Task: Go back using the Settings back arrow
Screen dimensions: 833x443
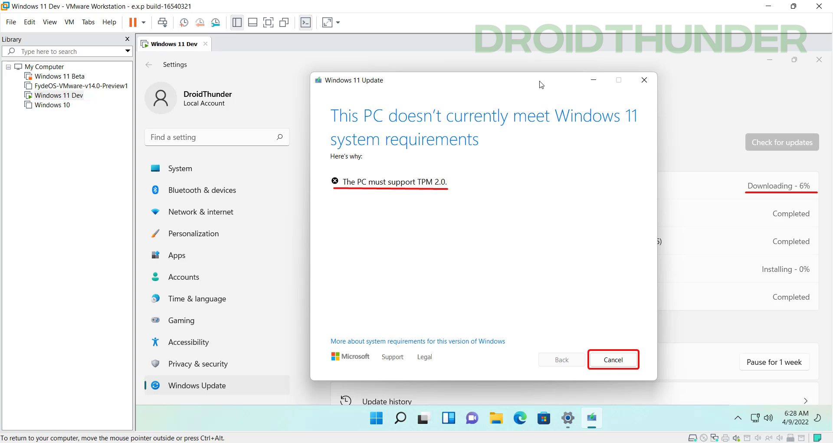Action: point(149,65)
